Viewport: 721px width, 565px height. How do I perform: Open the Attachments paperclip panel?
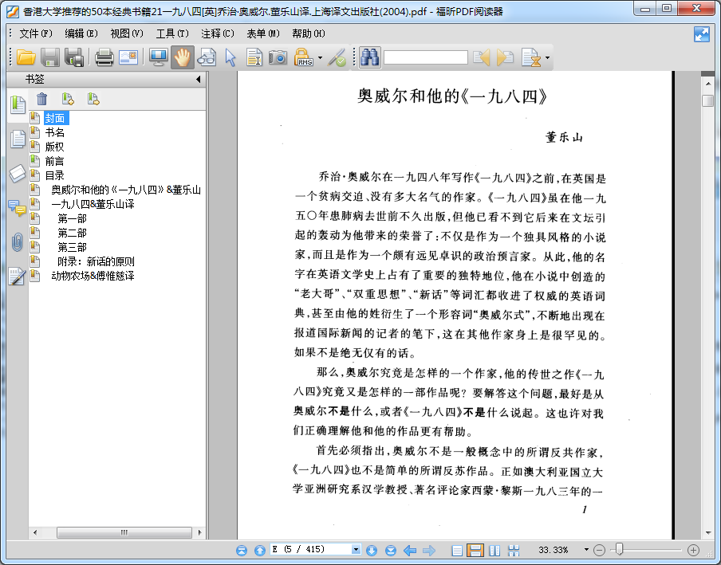point(17,242)
